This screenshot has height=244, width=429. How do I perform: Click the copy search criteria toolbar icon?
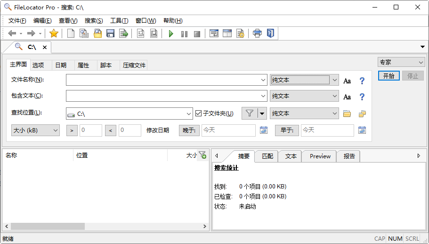click(x=84, y=33)
